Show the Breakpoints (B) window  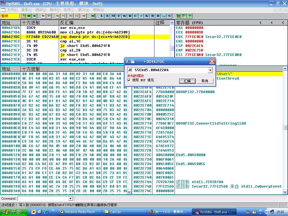click(152, 16)
